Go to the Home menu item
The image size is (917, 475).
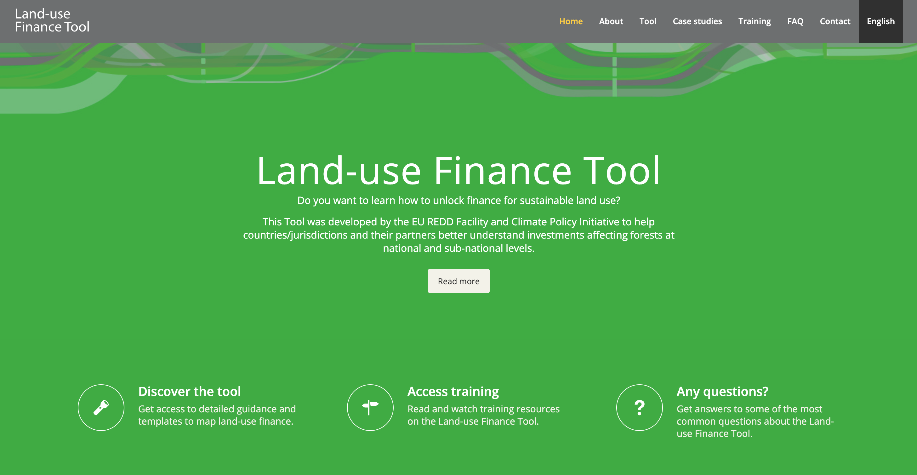coord(571,21)
